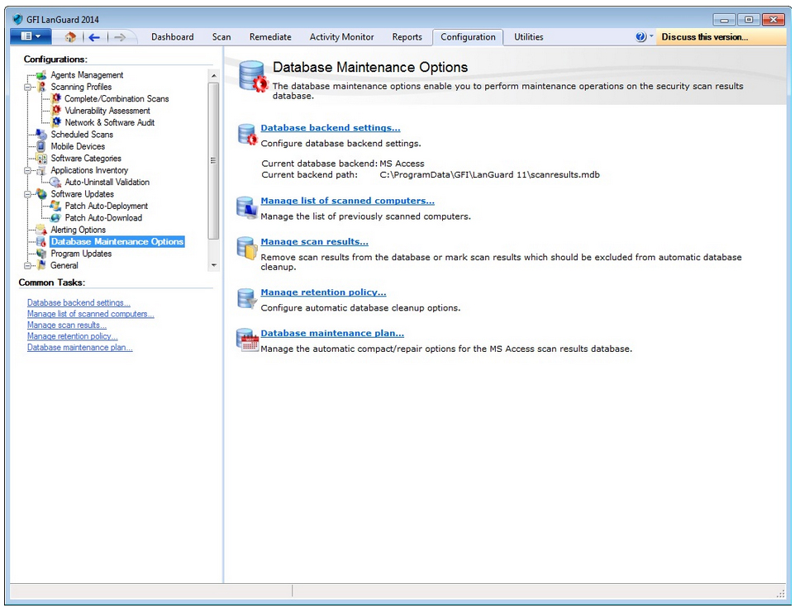Select the Agents Management tree icon
Viewport: 795px width, 608px height.
tap(41, 75)
